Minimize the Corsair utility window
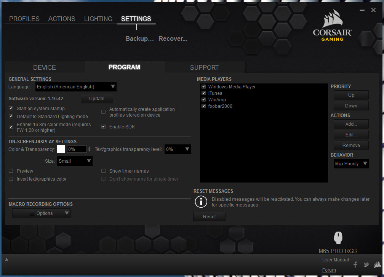The height and width of the screenshot is (277, 384). pyautogui.click(x=362, y=10)
